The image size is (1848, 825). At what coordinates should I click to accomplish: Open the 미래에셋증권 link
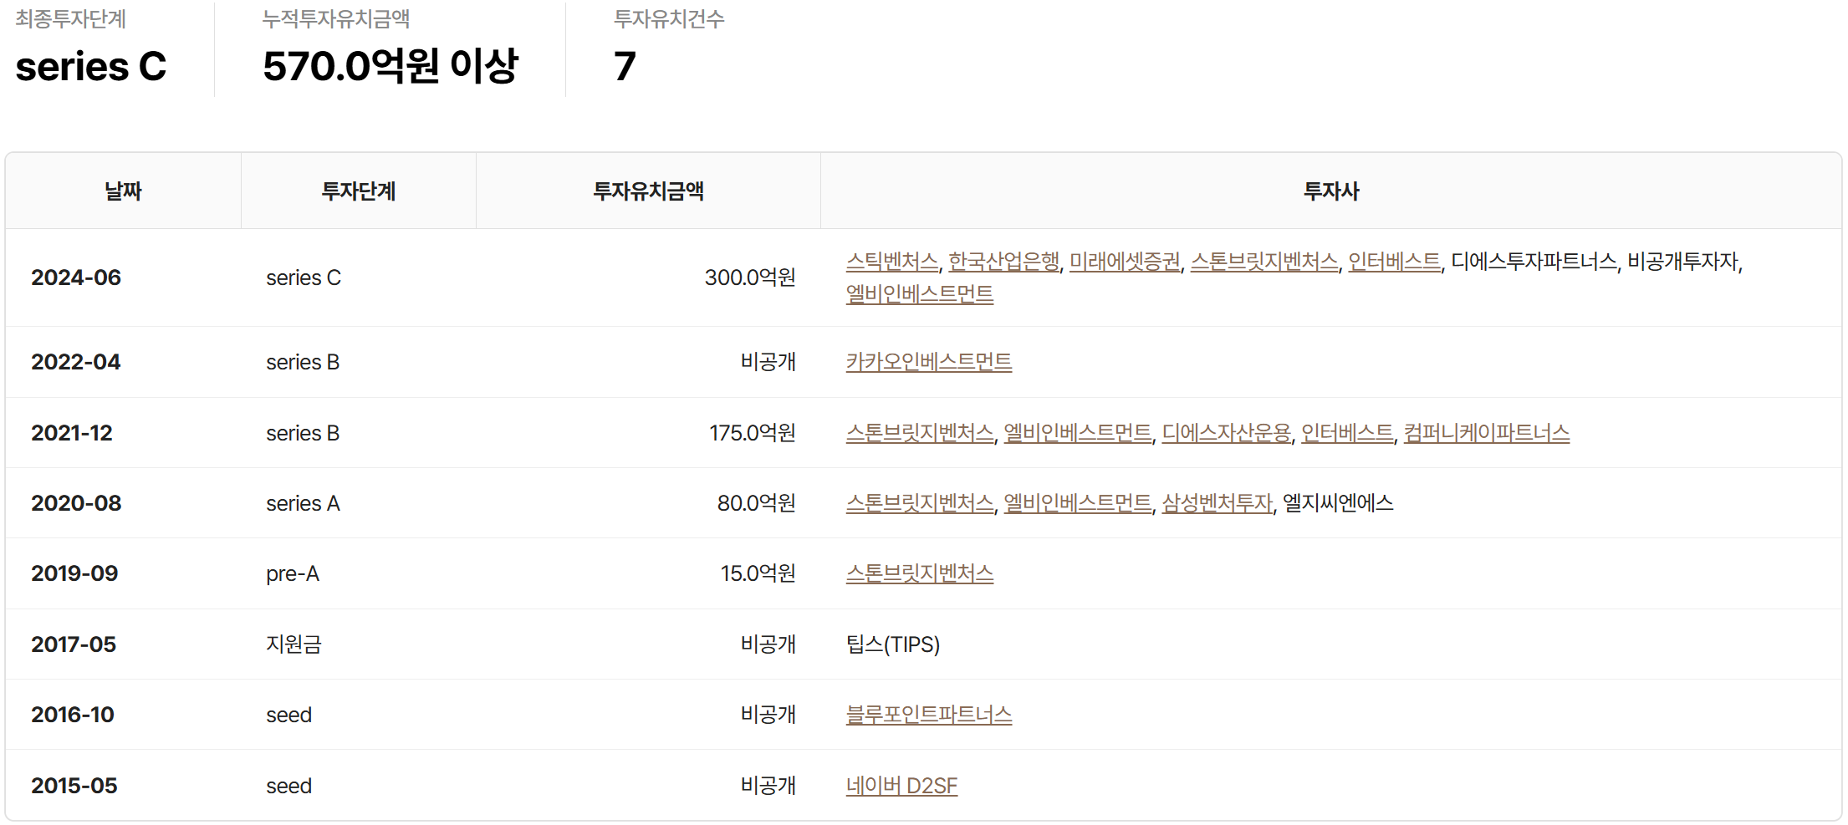pyautogui.click(x=1125, y=262)
